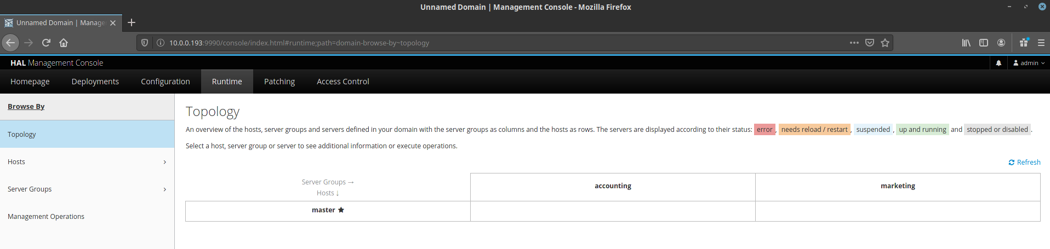Expand the Server Groups sidebar entry

point(87,189)
